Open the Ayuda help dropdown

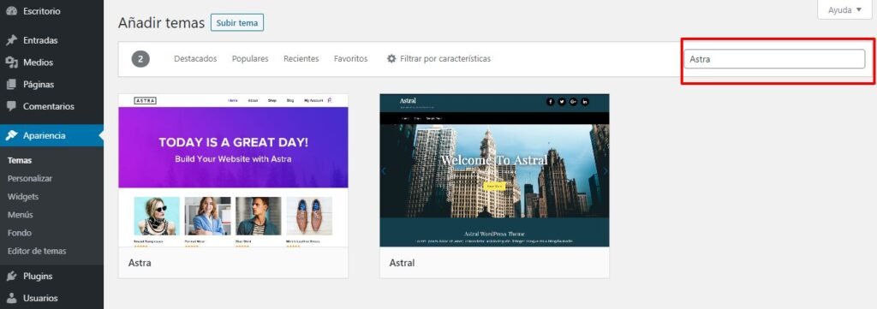tap(844, 10)
